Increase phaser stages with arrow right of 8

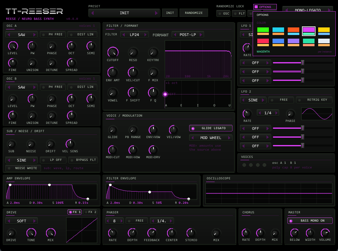pos(121,221)
